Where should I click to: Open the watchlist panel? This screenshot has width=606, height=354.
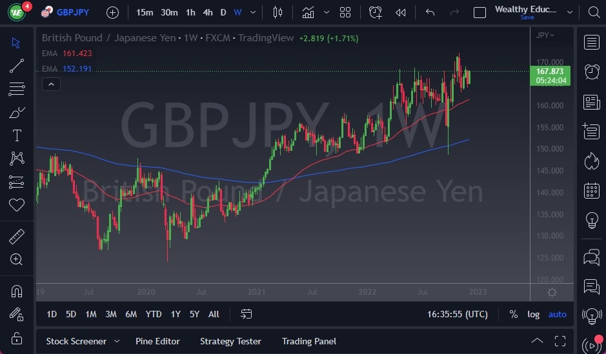(592, 43)
